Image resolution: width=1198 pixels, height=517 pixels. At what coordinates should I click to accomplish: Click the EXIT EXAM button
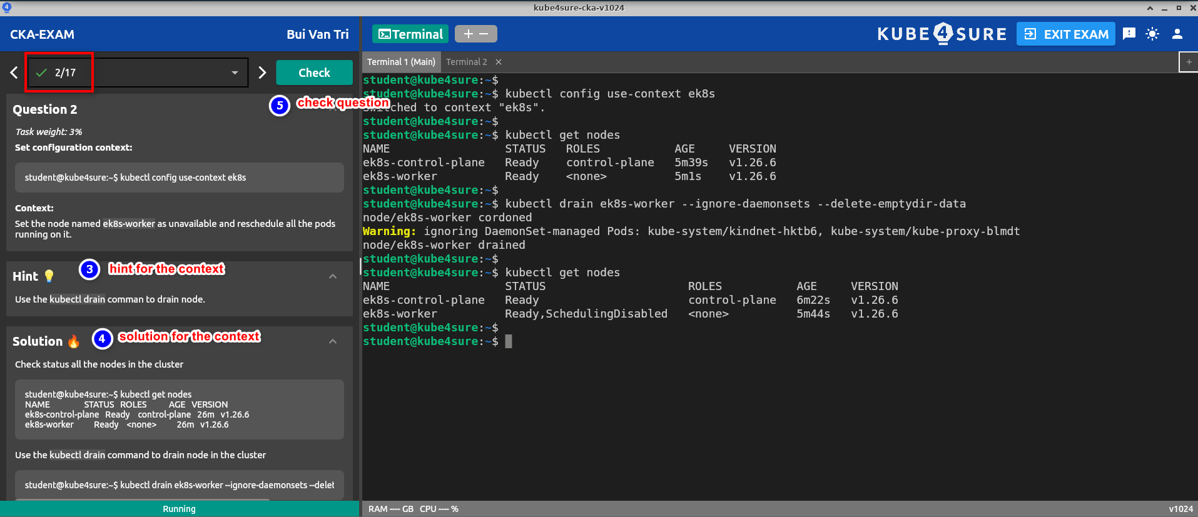(x=1066, y=34)
